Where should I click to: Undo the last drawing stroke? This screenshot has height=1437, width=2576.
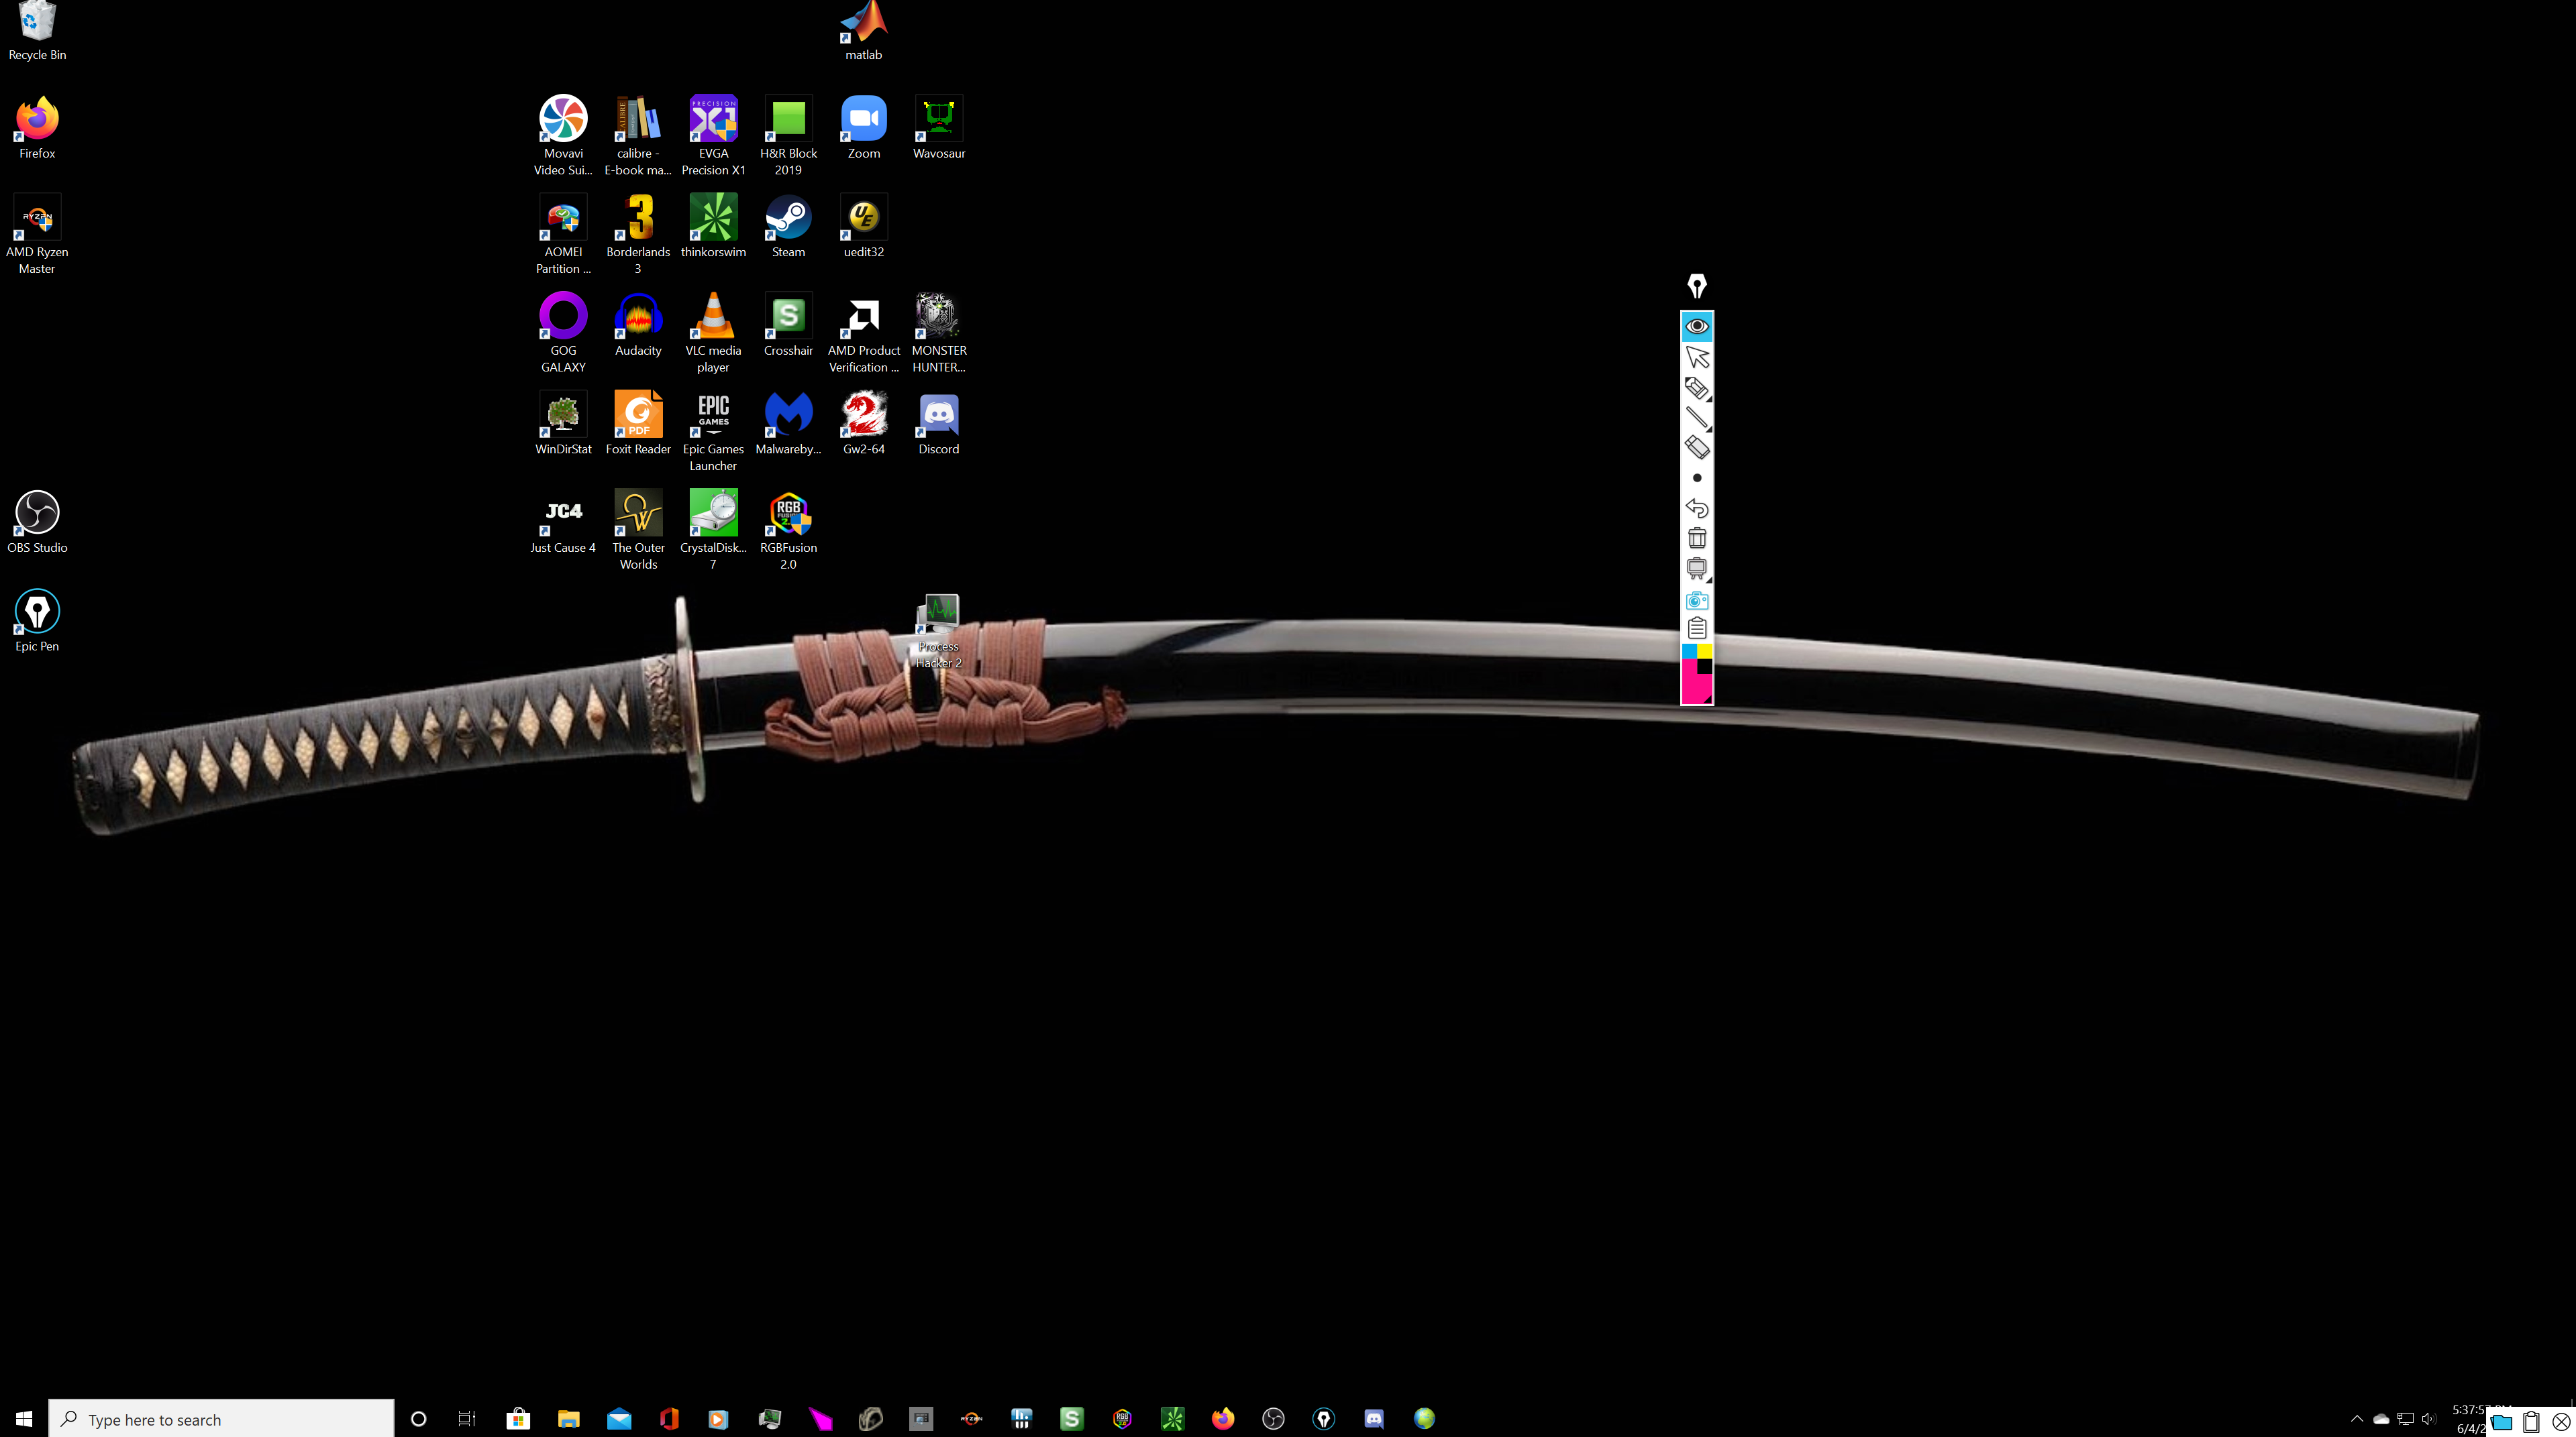click(x=1696, y=508)
